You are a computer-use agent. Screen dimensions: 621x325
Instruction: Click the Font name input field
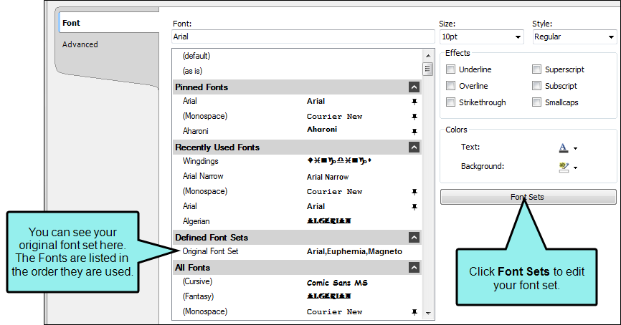[x=303, y=37]
